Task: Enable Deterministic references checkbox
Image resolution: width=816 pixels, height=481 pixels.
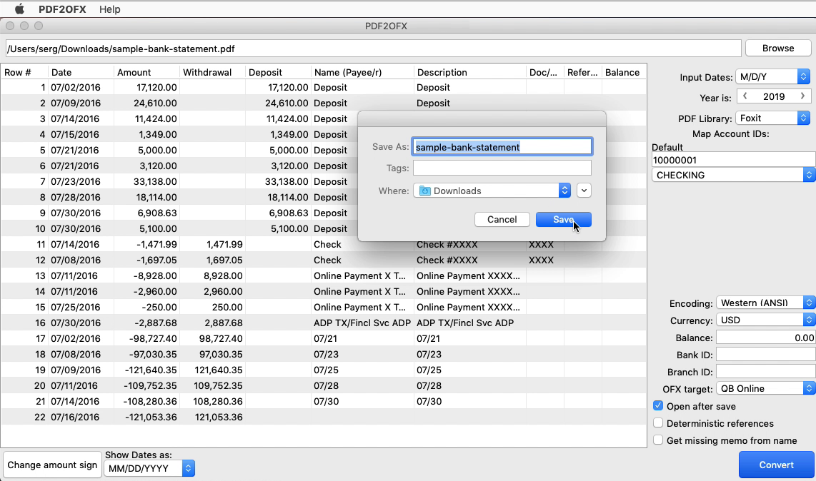Action: pos(658,423)
